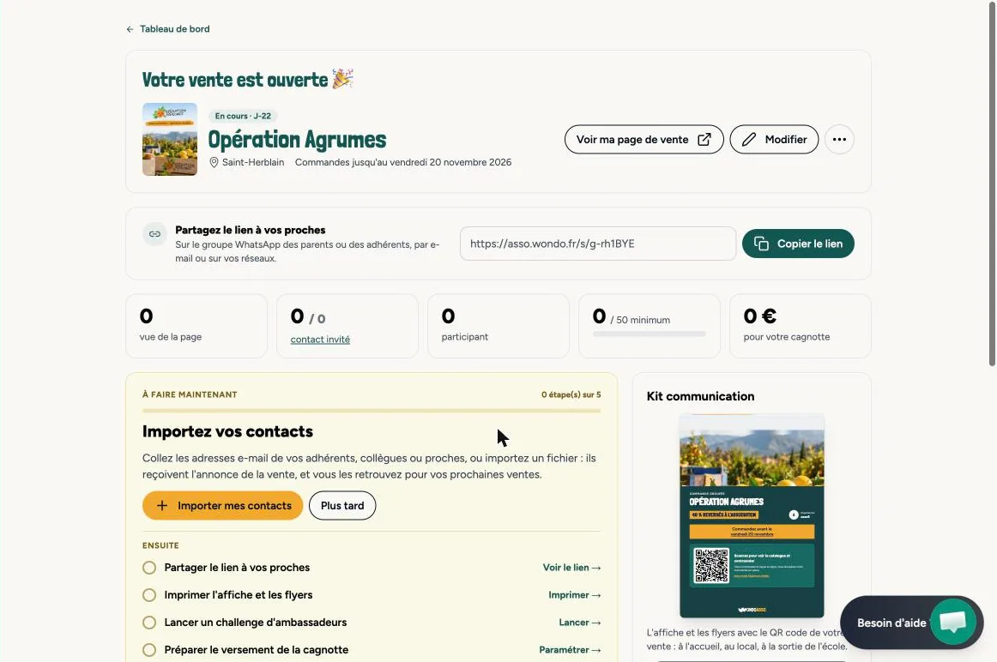Image resolution: width=997 pixels, height=662 pixels.
Task: Click the location pin icon near Saint-Herblain
Action: (215, 163)
